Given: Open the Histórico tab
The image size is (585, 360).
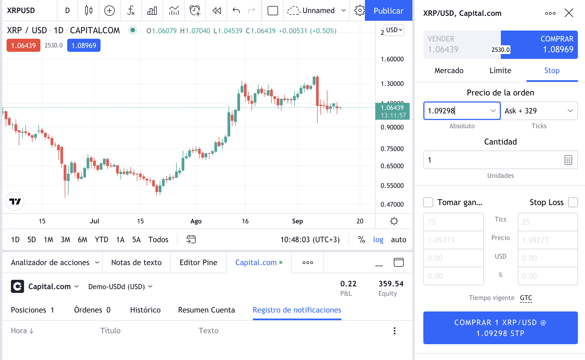Looking at the screenshot, I should [145, 310].
